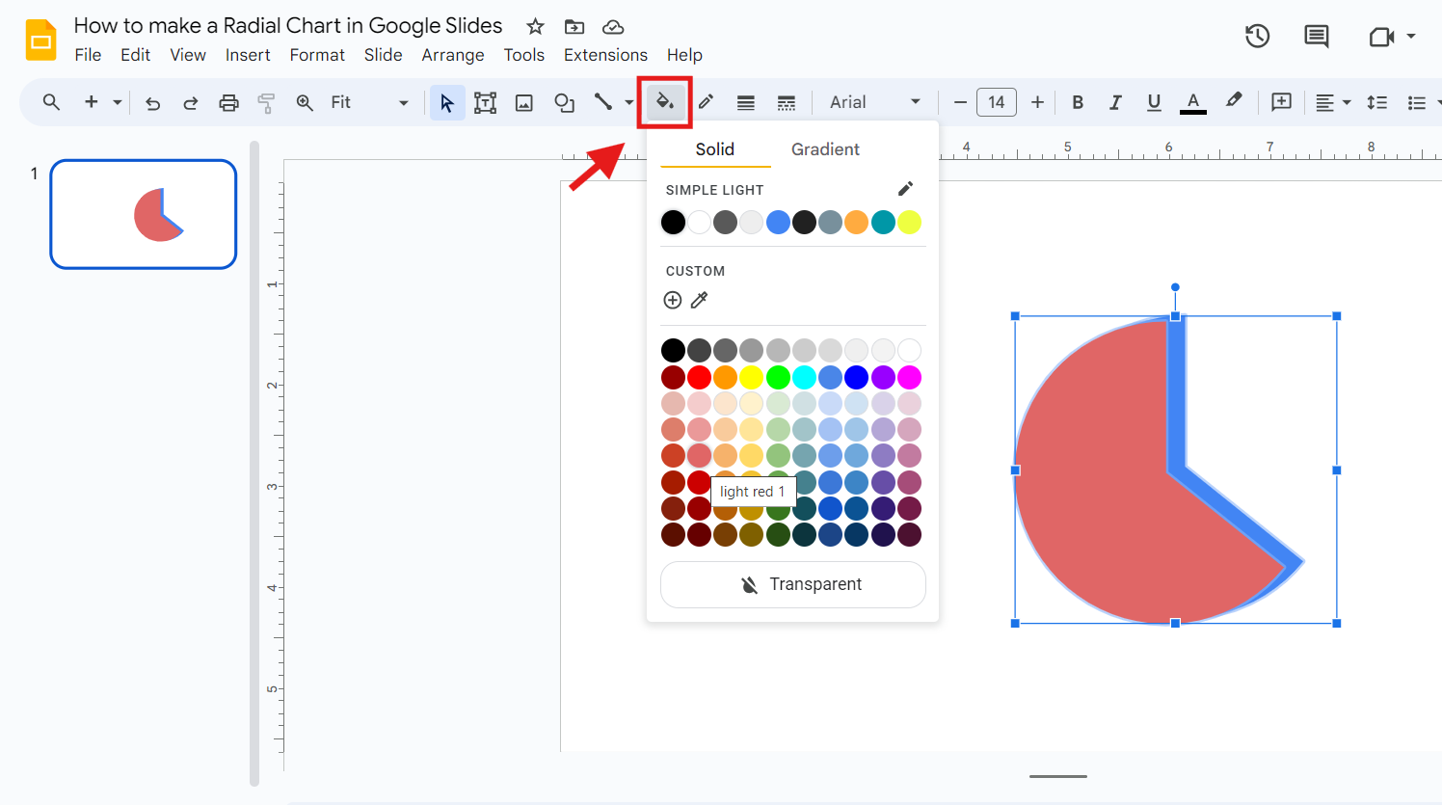Screen dimensions: 1442x805
Task: Open the Arial font family dropdown
Action: tap(875, 102)
